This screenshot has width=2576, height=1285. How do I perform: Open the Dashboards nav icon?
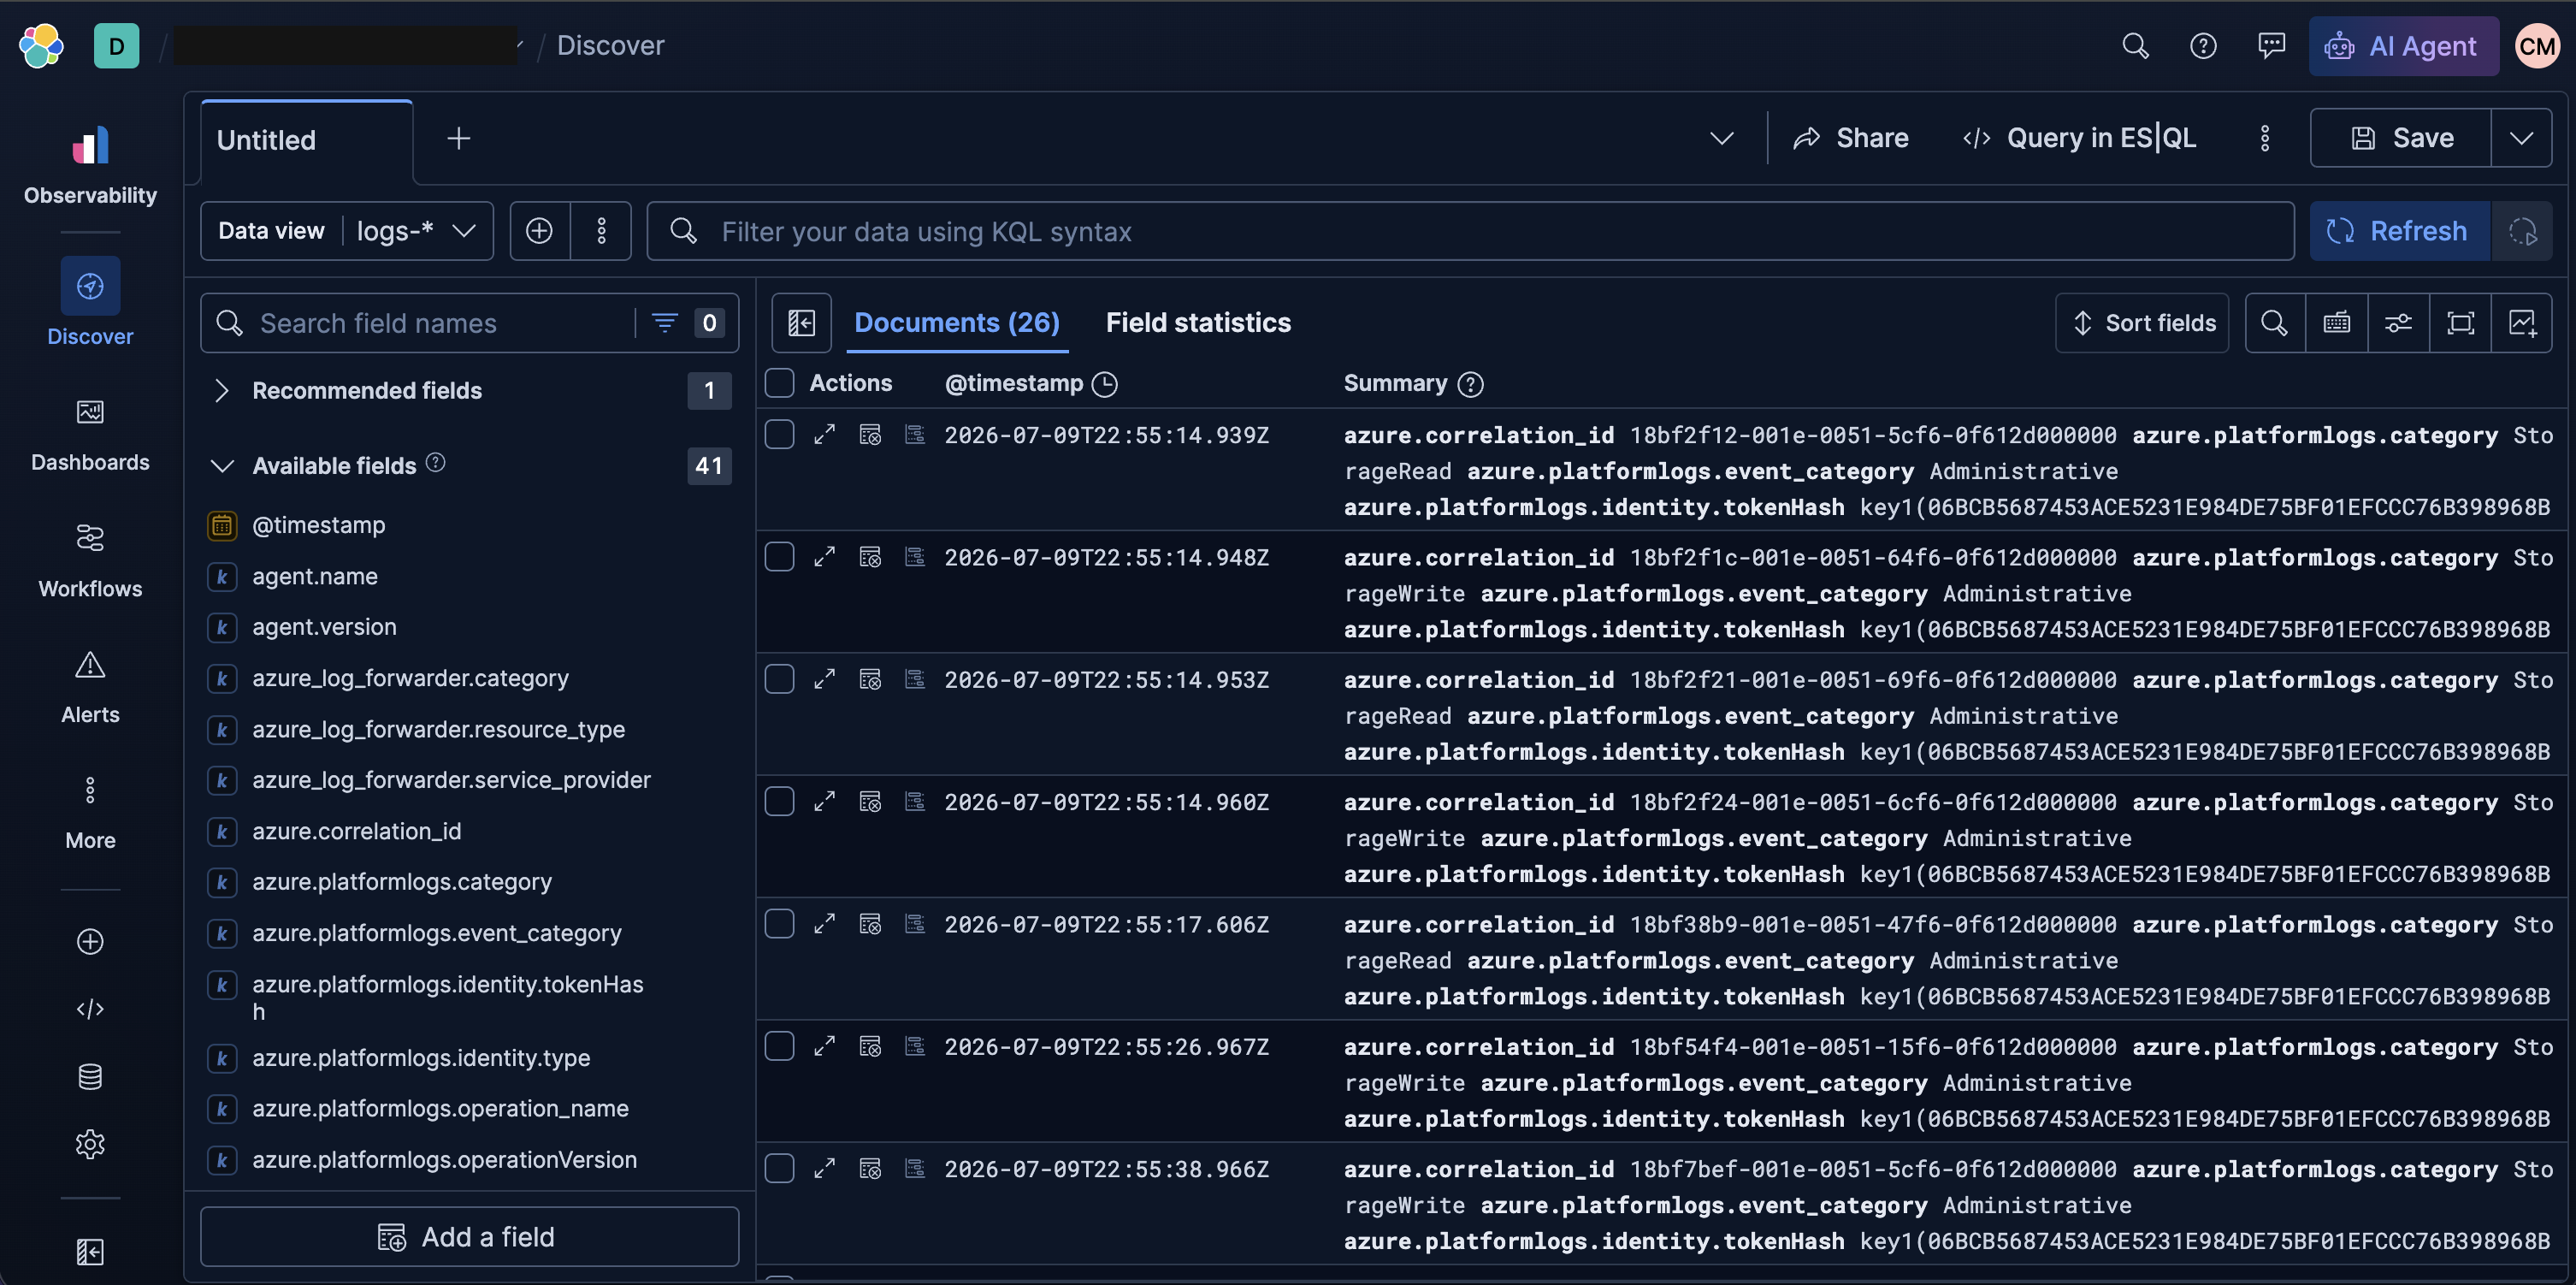pyautogui.click(x=90, y=412)
